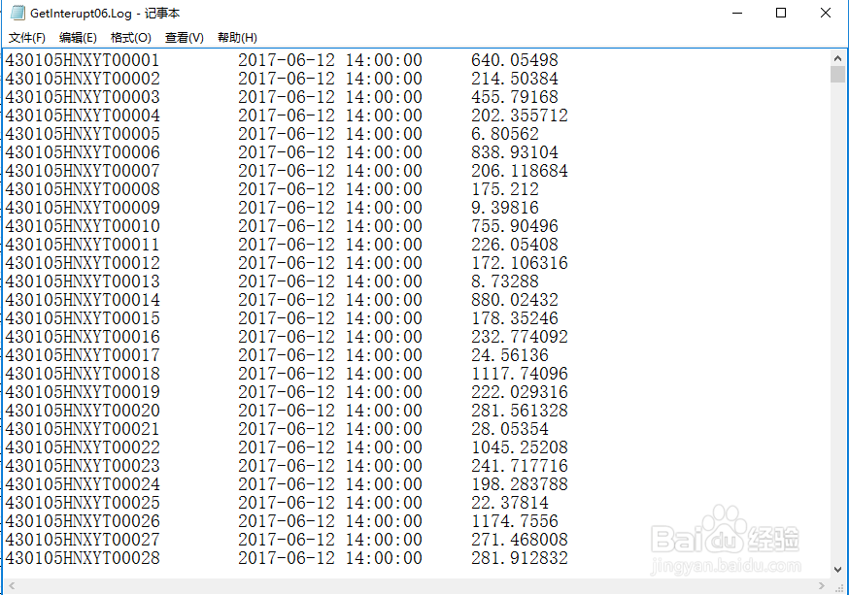Screen dimensions: 849x595
Task: Click value 640.05498
Action: click(x=515, y=60)
